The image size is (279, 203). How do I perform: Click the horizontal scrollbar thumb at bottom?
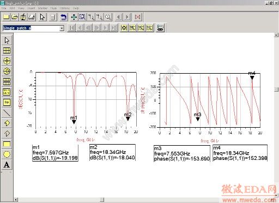coord(102,200)
